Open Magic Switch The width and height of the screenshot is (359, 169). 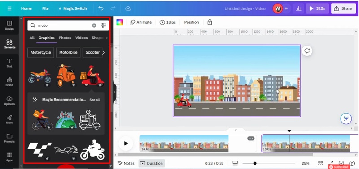pyautogui.click(x=73, y=8)
